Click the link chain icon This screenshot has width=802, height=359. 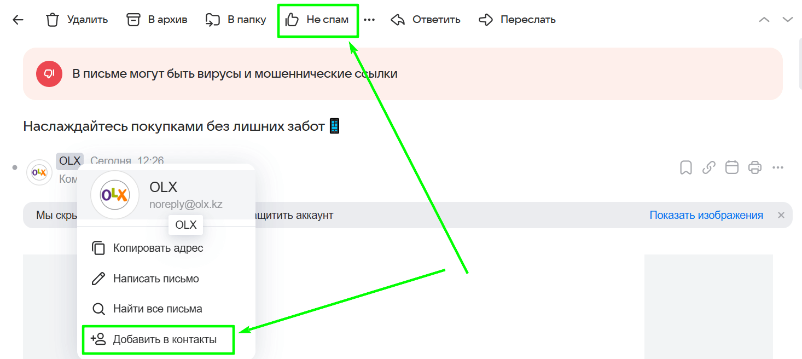[x=708, y=167]
